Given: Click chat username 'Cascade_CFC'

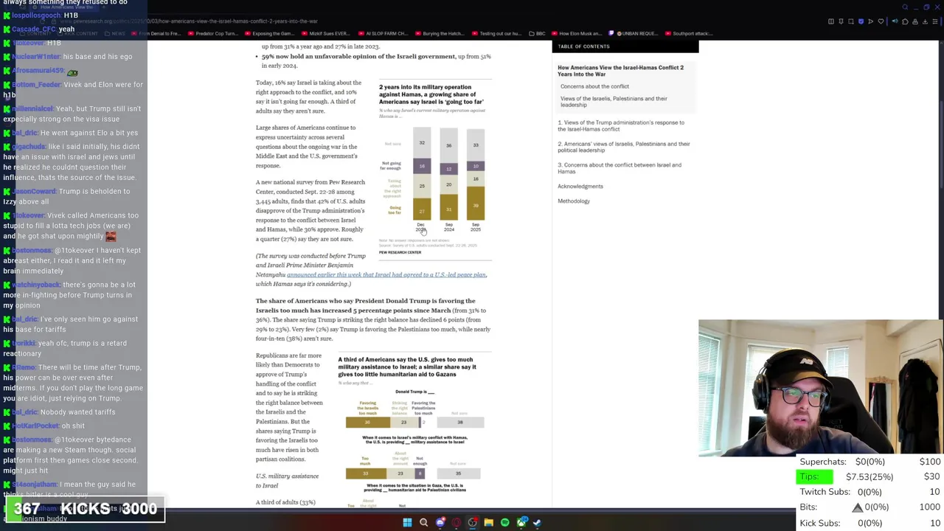Looking at the screenshot, I should click(34, 29).
